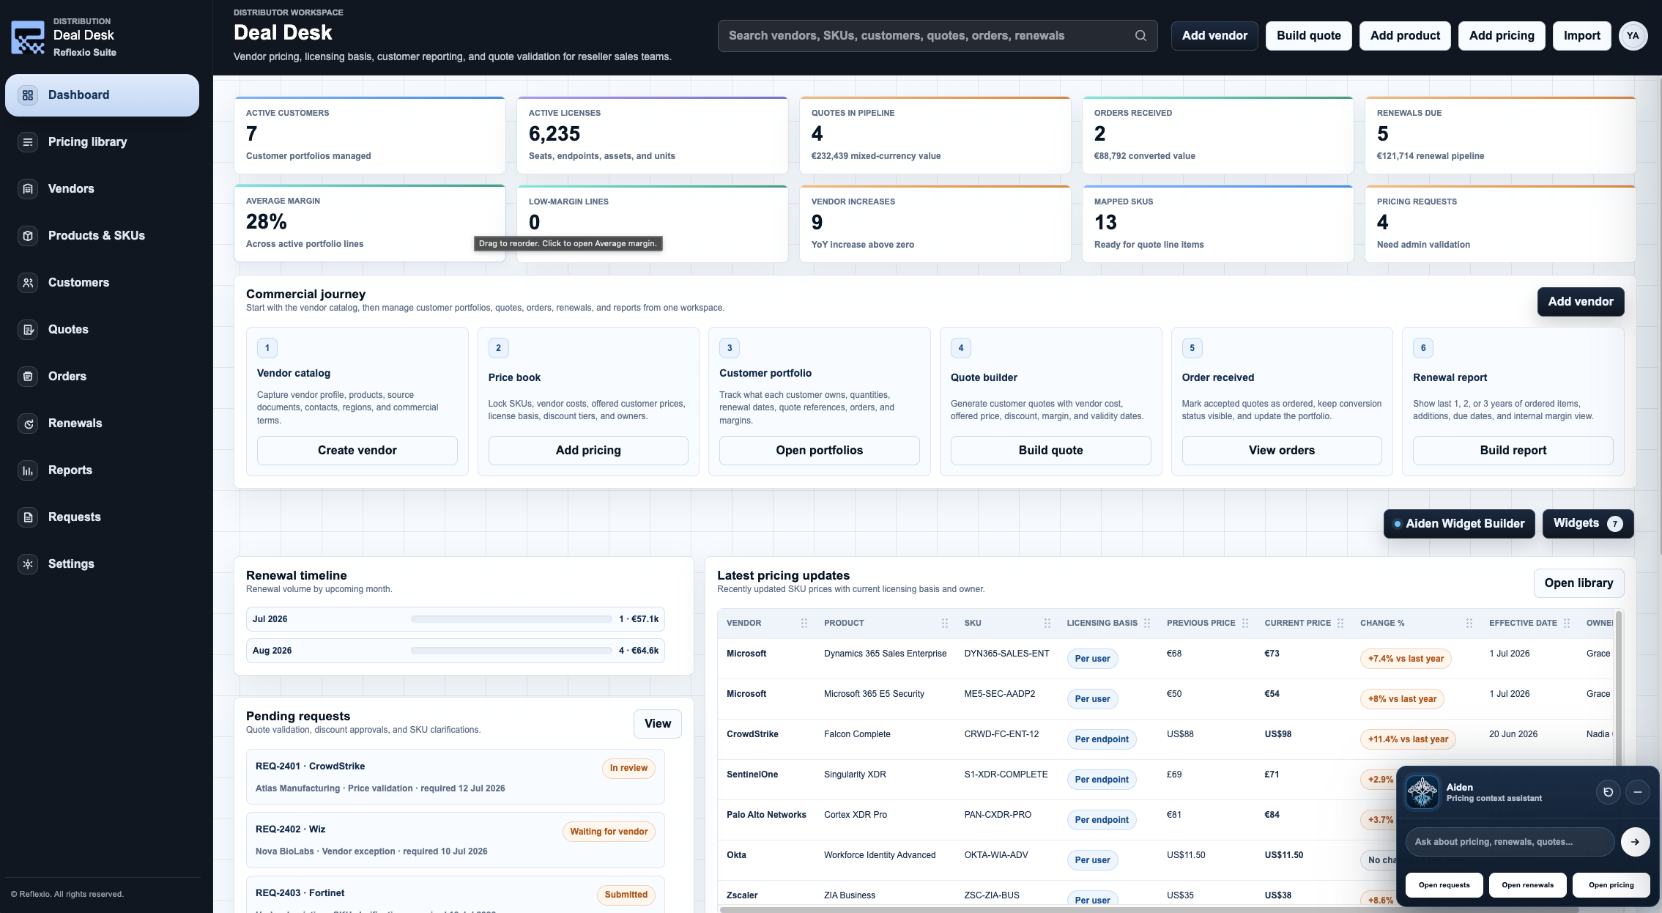The height and width of the screenshot is (913, 1662).
Task: Click the Reports bar chart icon
Action: [28, 470]
